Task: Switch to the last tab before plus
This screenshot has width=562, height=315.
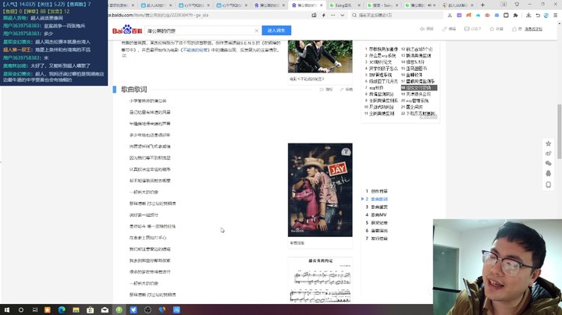Action: click(457, 5)
